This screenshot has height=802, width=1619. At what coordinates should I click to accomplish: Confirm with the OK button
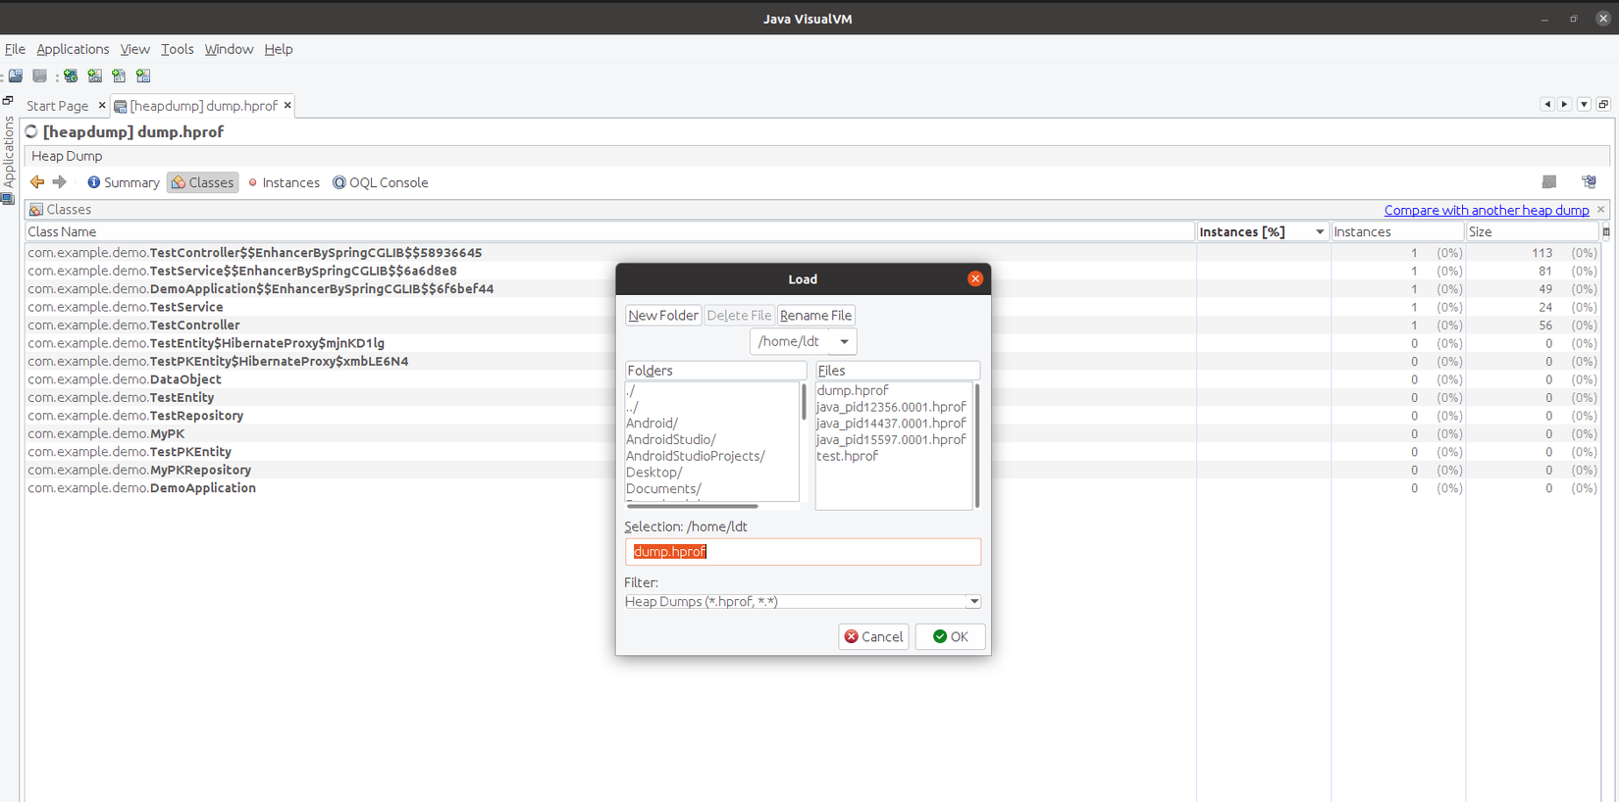(x=950, y=636)
